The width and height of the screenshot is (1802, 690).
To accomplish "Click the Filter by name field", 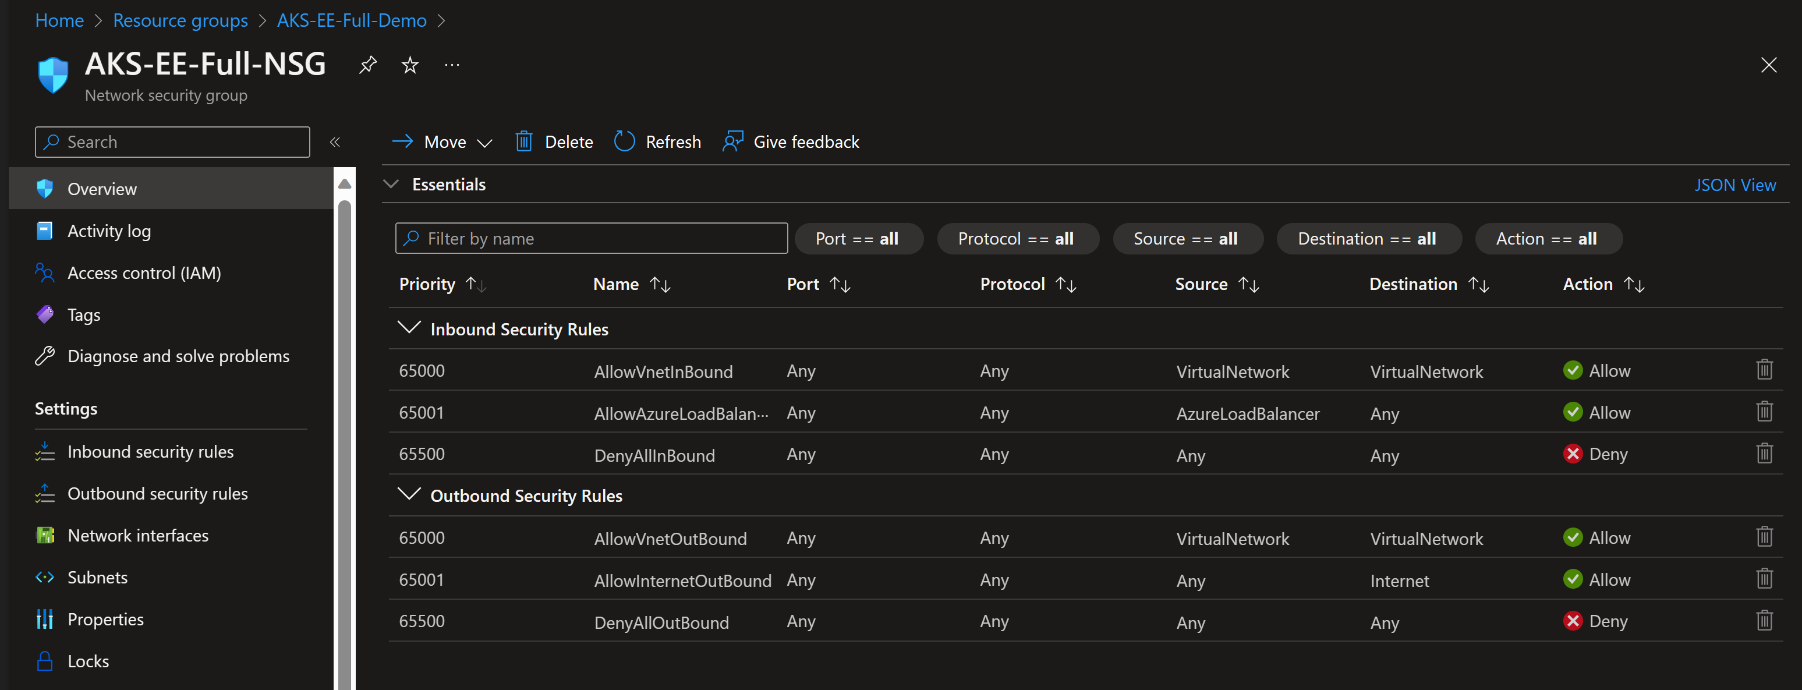I will 591,238.
